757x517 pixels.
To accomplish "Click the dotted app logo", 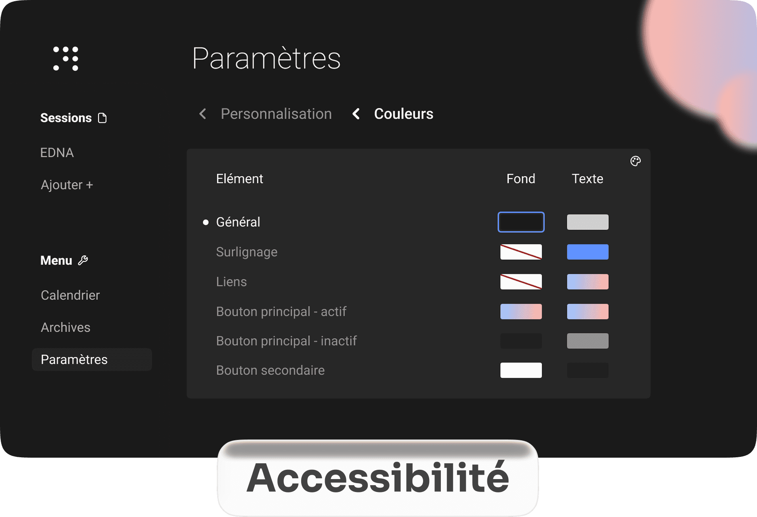I will pos(66,59).
